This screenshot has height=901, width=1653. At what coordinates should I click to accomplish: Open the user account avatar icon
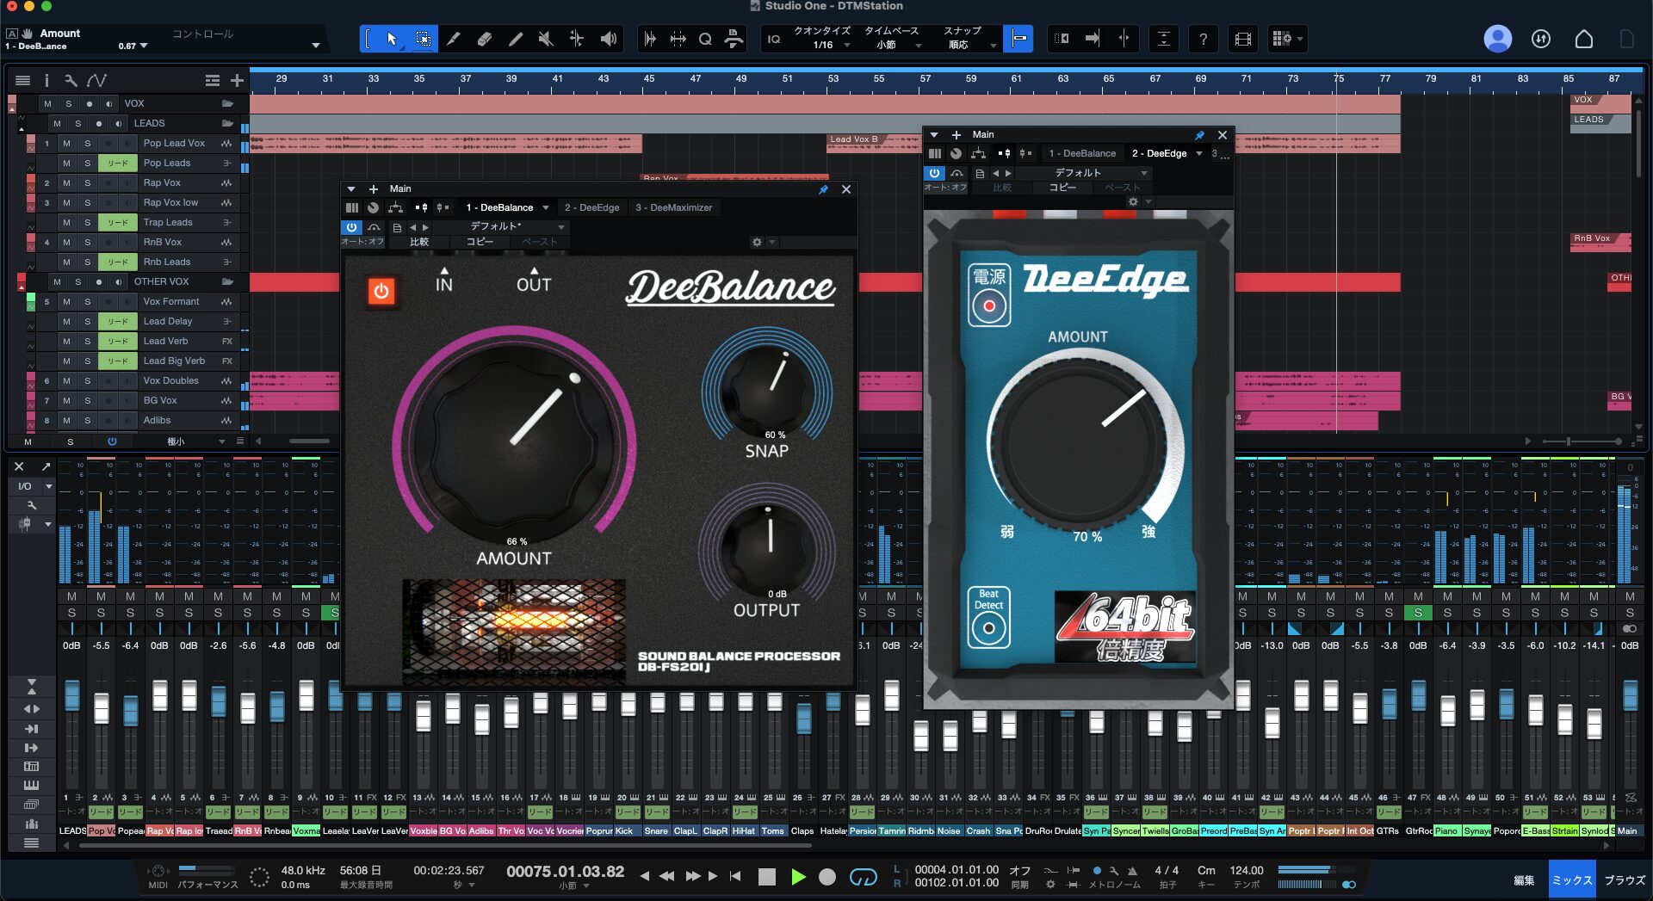(x=1497, y=39)
